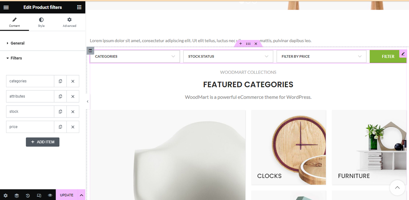The width and height of the screenshot is (409, 200).
Task: Open the Elementor hamburger menu
Action: tap(6, 7)
